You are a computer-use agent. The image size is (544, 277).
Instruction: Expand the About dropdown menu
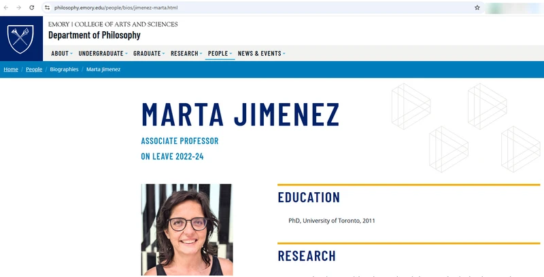point(62,54)
